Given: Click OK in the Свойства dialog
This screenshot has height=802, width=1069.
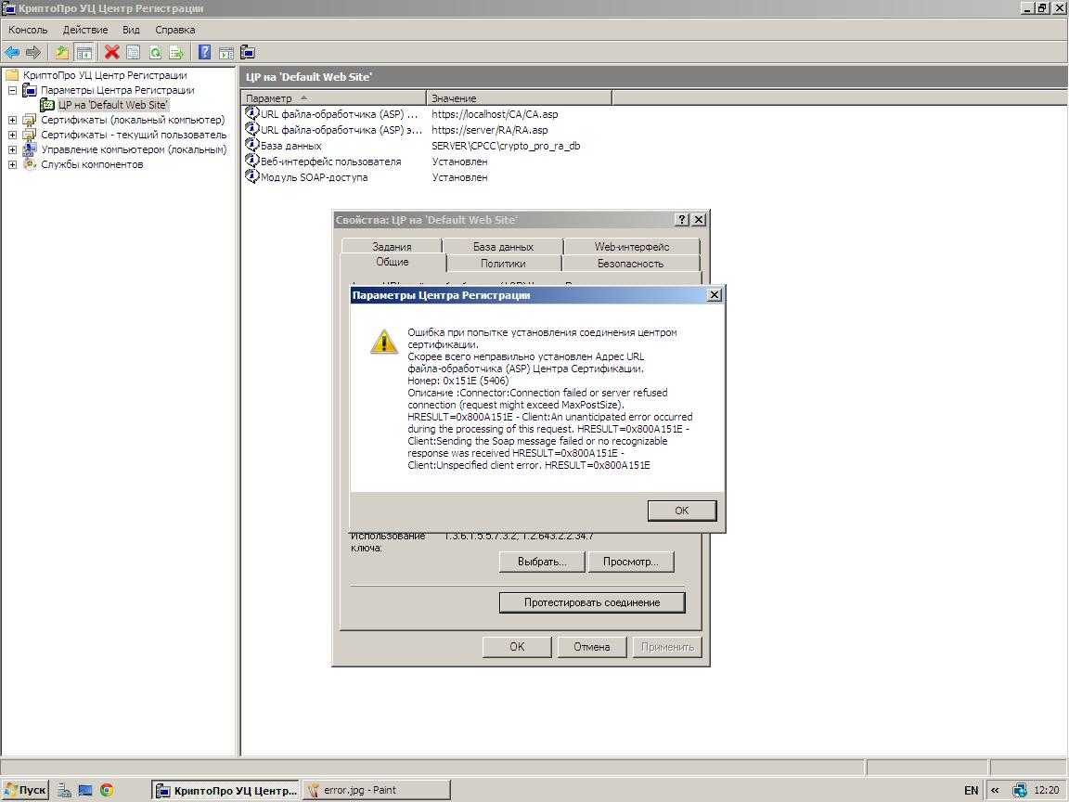Looking at the screenshot, I should 517,646.
